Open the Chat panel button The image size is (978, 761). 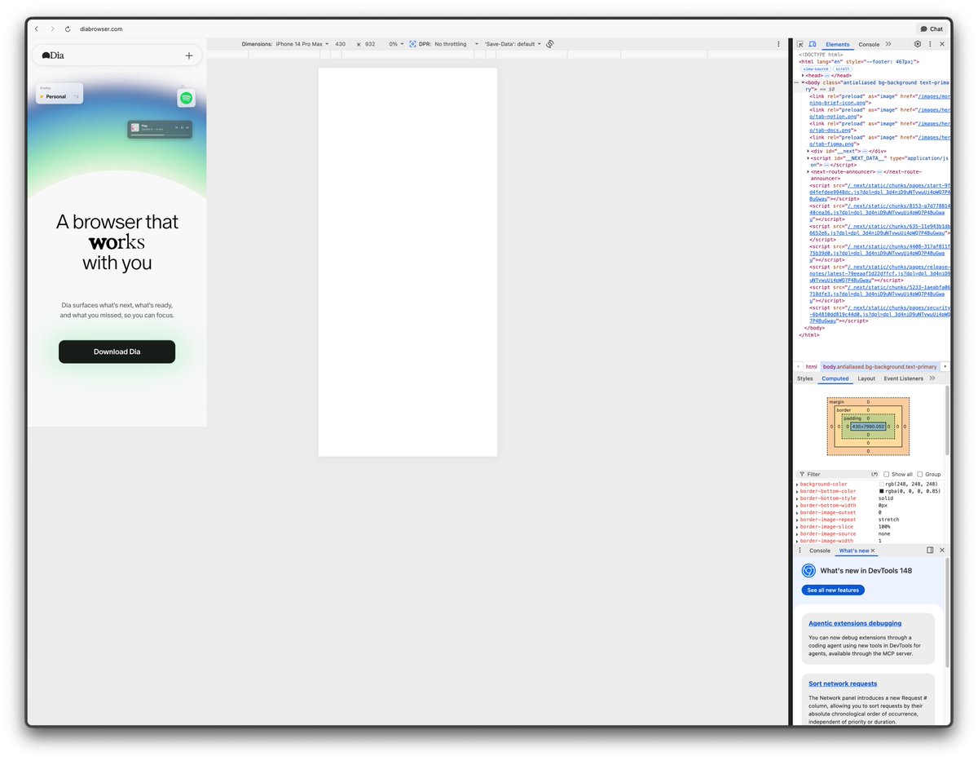[932, 29]
